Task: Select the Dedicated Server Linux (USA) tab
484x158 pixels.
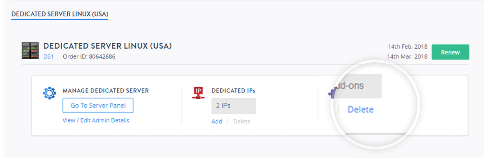Action: (x=60, y=15)
